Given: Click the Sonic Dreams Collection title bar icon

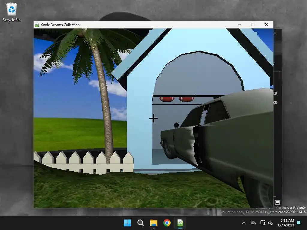Looking at the screenshot, I should tap(37, 25).
